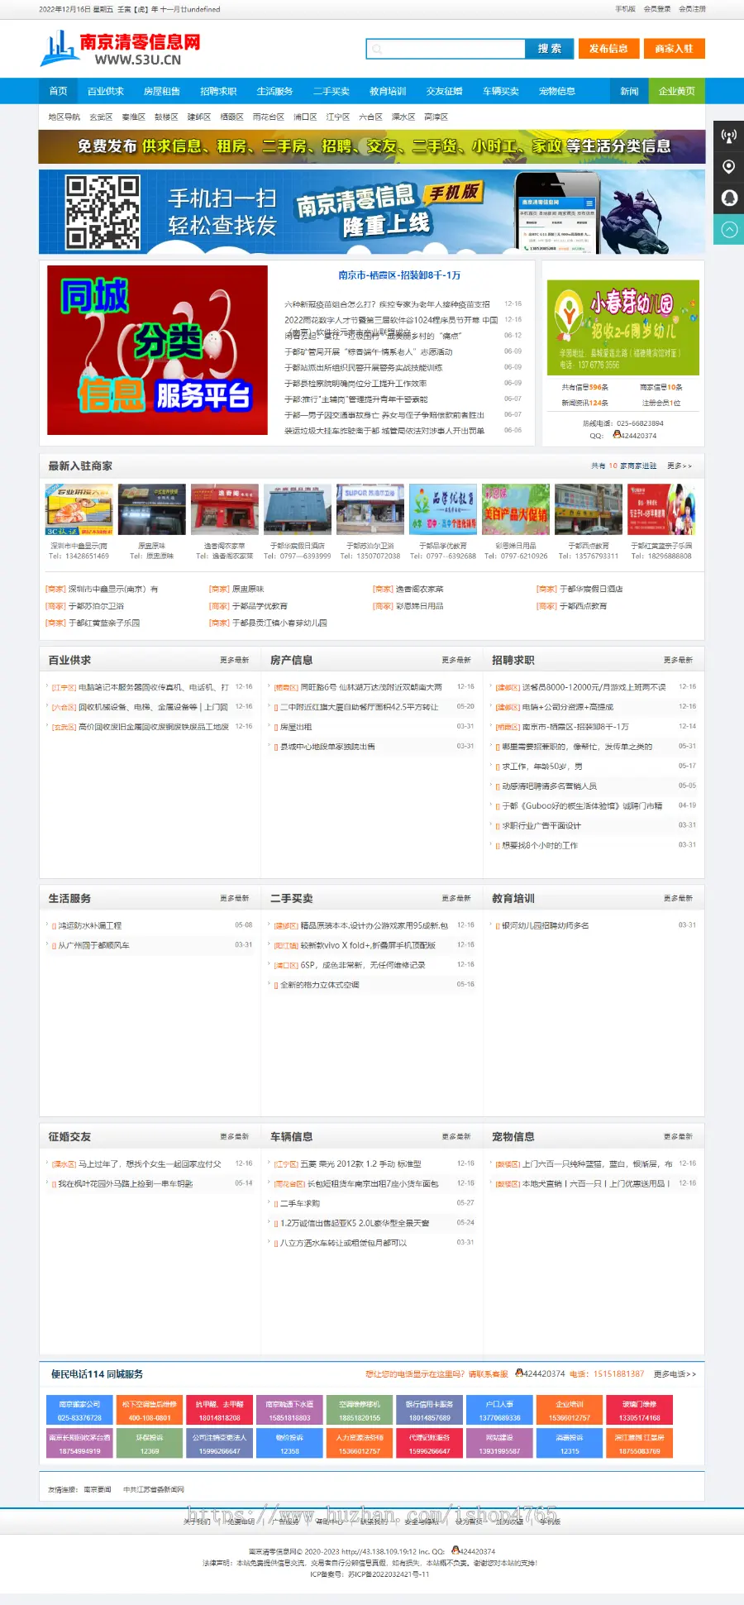744x1605 pixels.
Task: Open listing 房屋出租 in 房产信息
Action: 296,727
